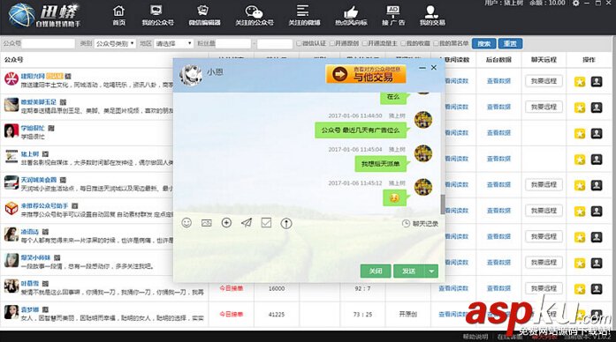Tick the 微信认证 filter checkbox
Viewport: 616px width, 342px height.
coord(299,43)
